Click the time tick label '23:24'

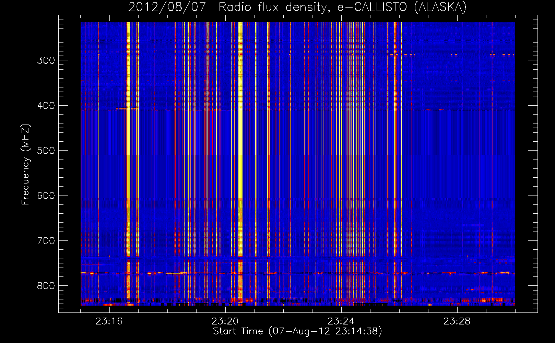pos(341,321)
